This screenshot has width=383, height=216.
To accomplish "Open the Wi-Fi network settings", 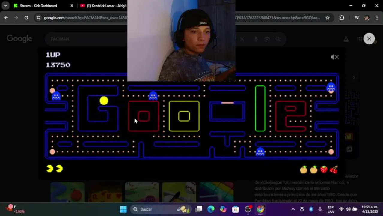I will [x=341, y=209].
